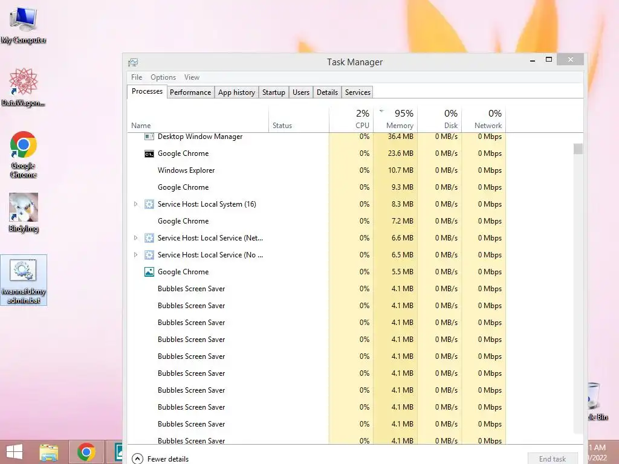Select the Google Chrome process using 9.3 MB

coord(316,187)
